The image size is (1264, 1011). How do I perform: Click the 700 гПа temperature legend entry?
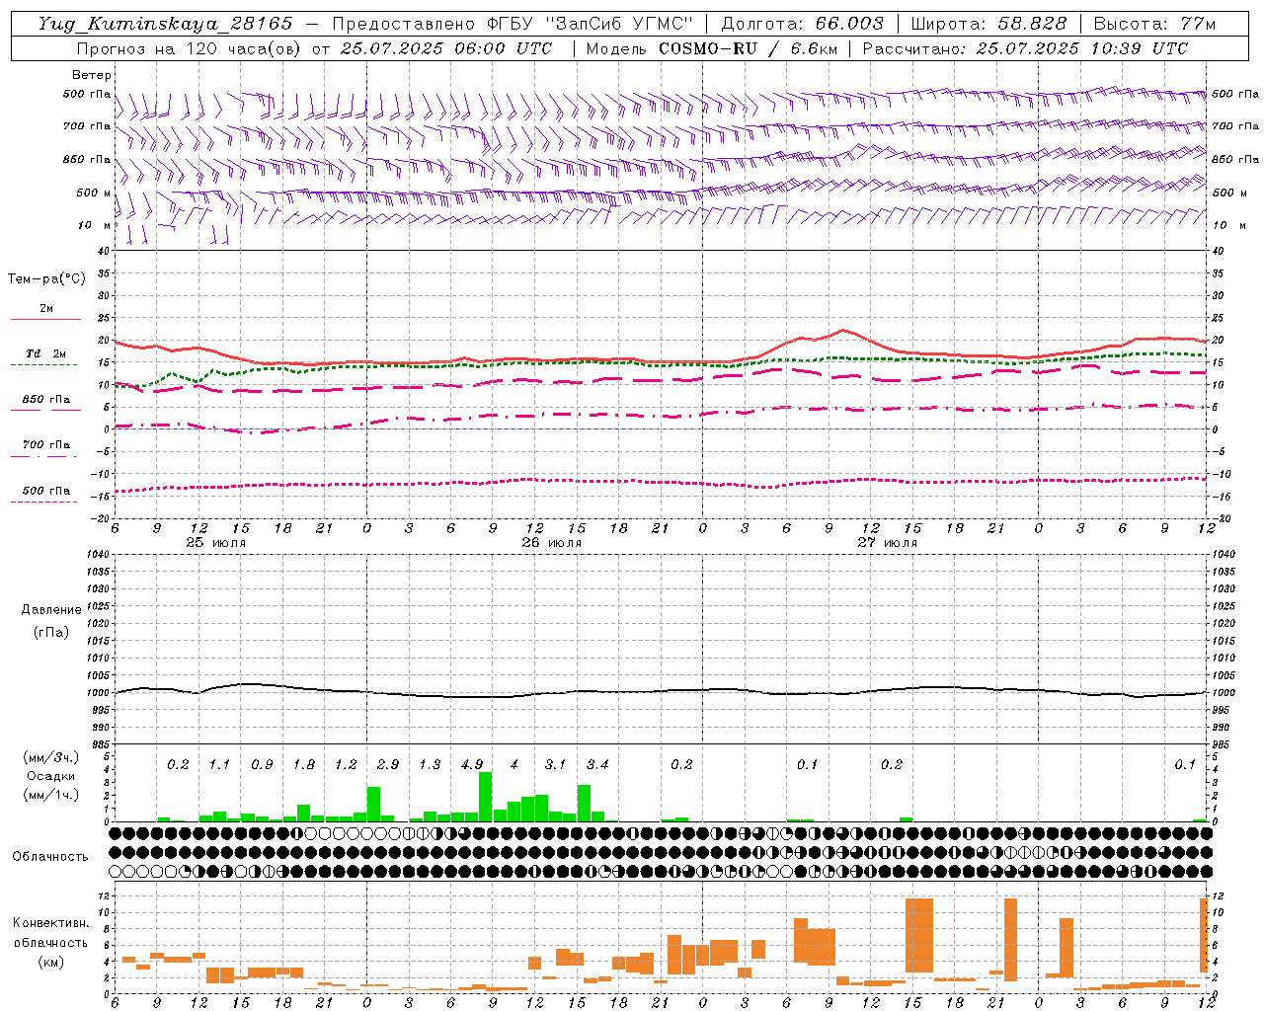46,445
